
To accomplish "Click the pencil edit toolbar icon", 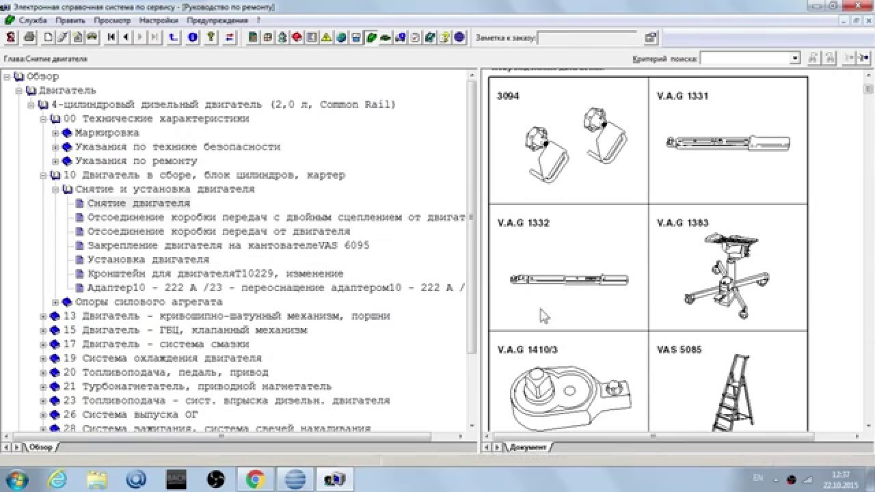I will [x=63, y=37].
